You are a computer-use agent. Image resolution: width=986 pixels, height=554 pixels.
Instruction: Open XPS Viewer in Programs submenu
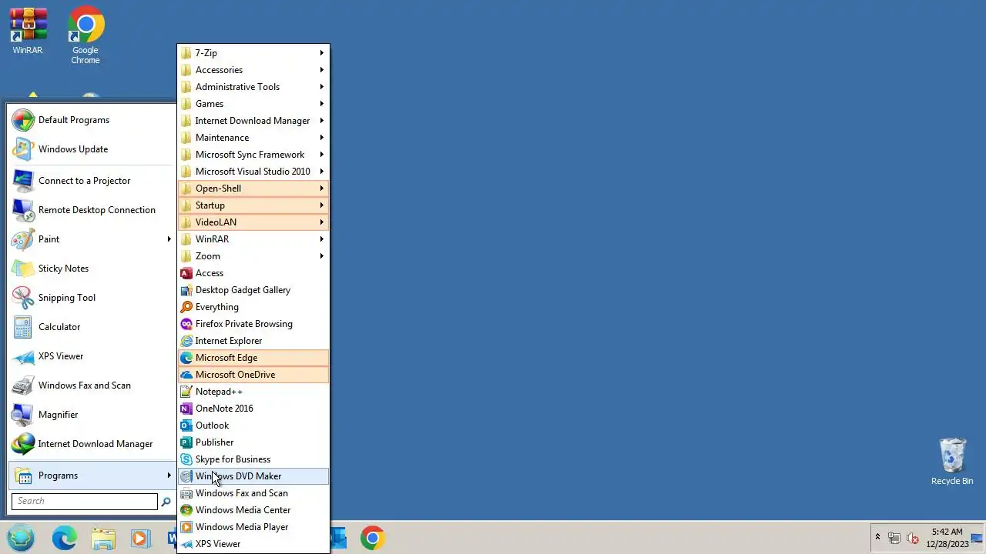tap(253, 544)
